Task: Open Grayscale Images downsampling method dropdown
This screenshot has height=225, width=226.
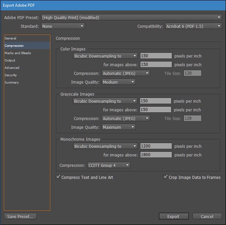Action: click(105, 101)
